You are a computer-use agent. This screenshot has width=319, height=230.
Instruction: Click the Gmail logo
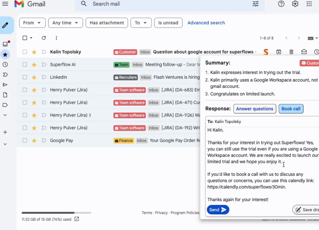click(x=30, y=4)
